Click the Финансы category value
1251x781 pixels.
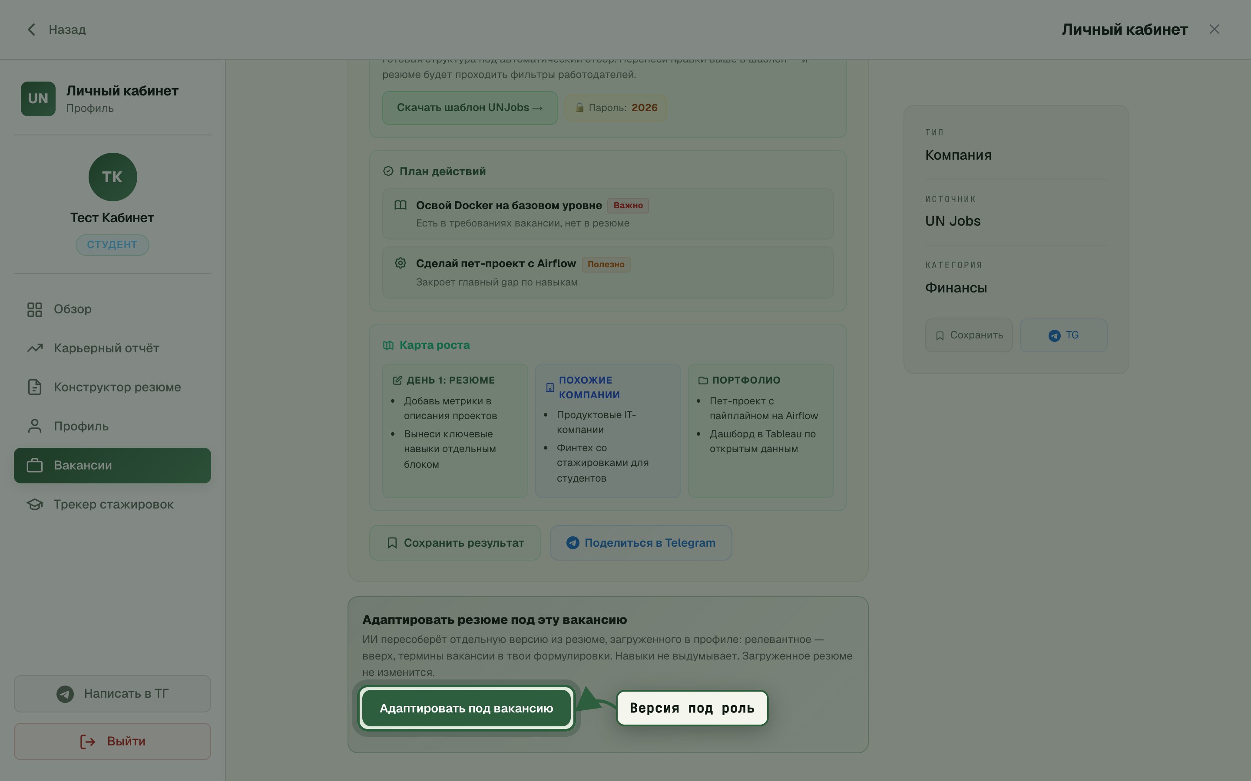956,288
